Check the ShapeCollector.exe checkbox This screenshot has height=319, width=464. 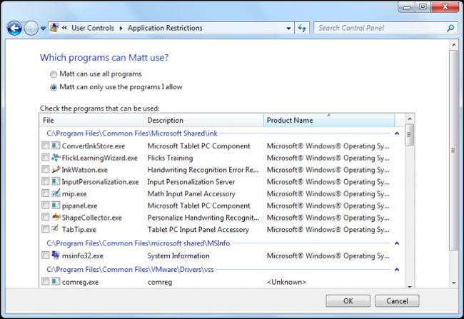tap(45, 217)
